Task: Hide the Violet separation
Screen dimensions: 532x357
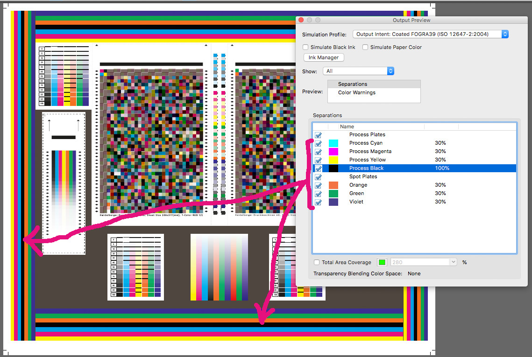Action: [318, 202]
